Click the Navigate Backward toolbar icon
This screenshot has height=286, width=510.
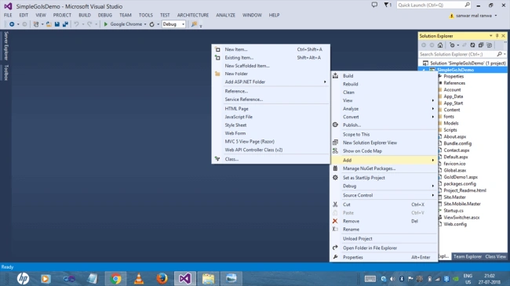[12, 24]
